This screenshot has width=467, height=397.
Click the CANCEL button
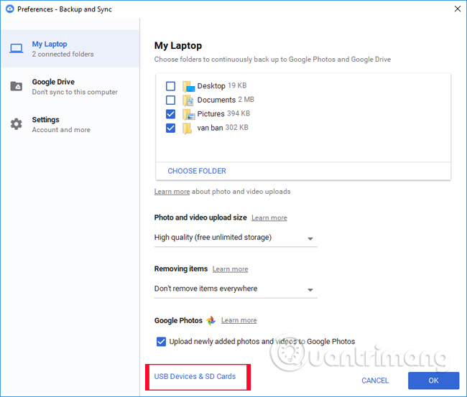click(x=375, y=380)
